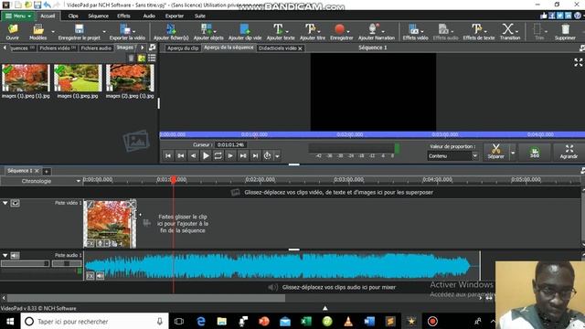
Task: Adjust the Piste audio 1 volume slider
Action: point(25,264)
